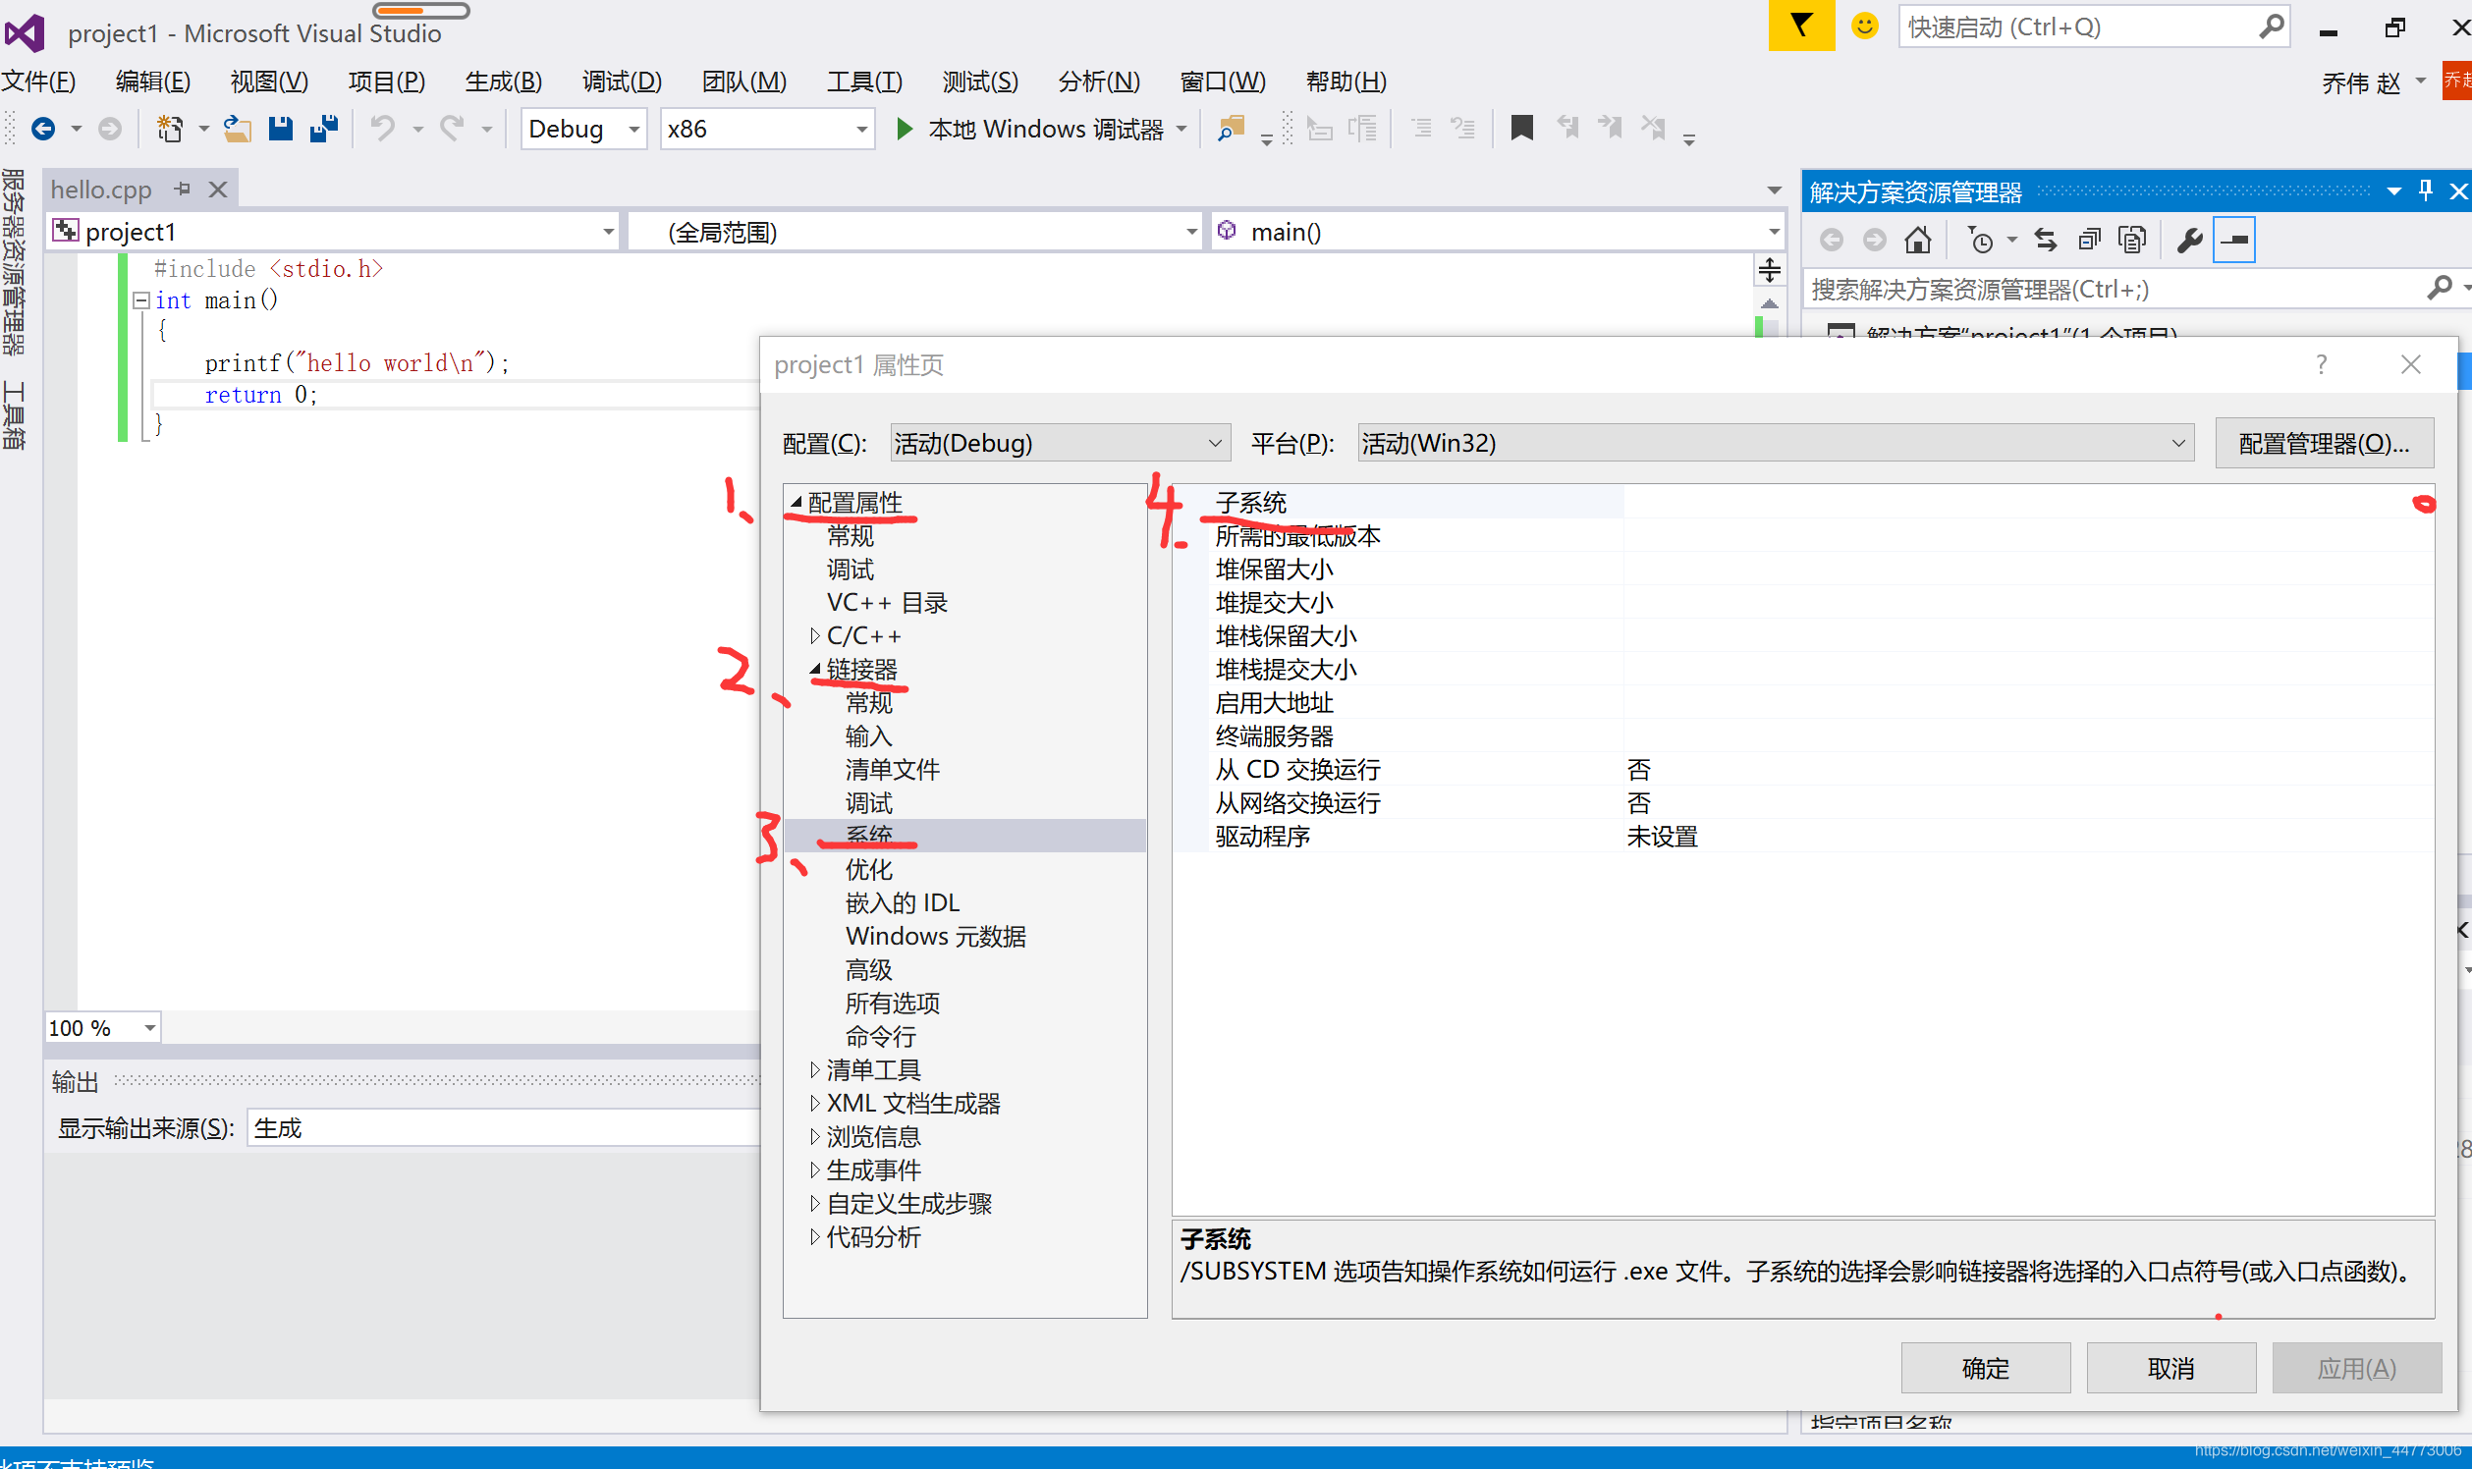This screenshot has height=1469, width=2472.
Task: Click the 取消 button
Action: tap(2171, 1368)
